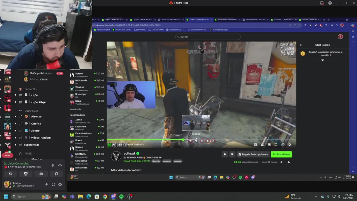Select the server icon with 19 badge
Viewport: 357px width, 201px height.
(x=8, y=98)
